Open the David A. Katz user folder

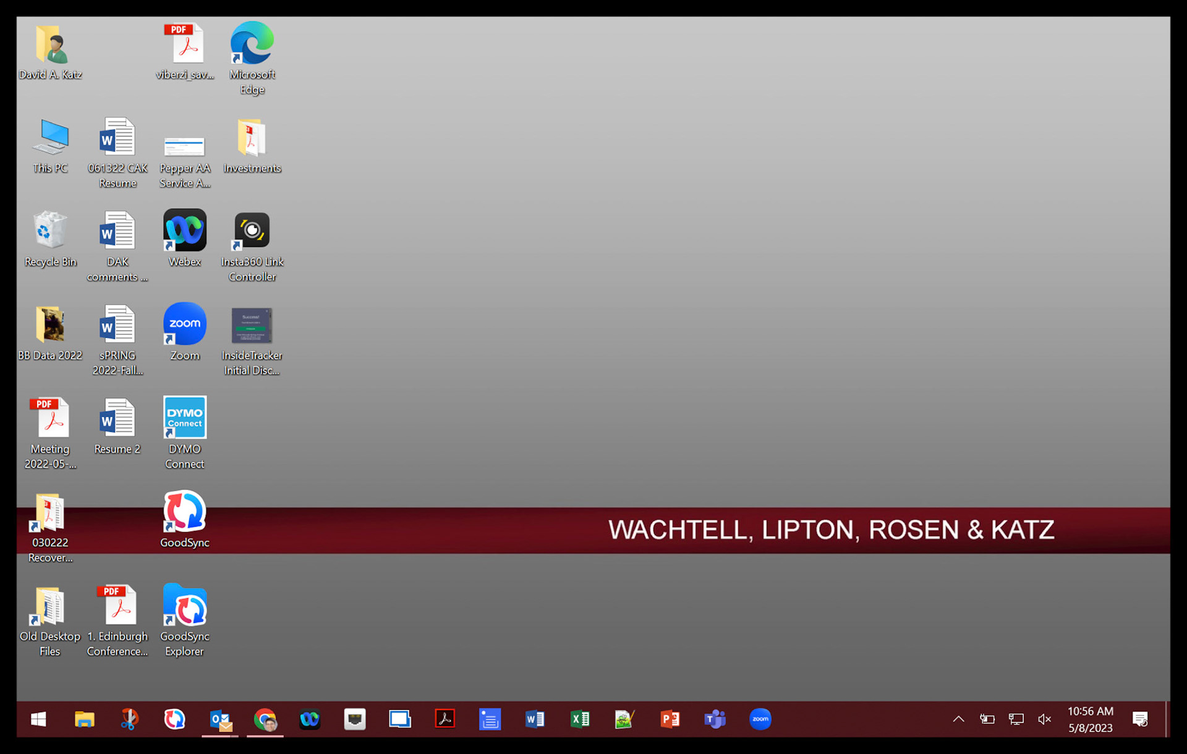[50, 53]
